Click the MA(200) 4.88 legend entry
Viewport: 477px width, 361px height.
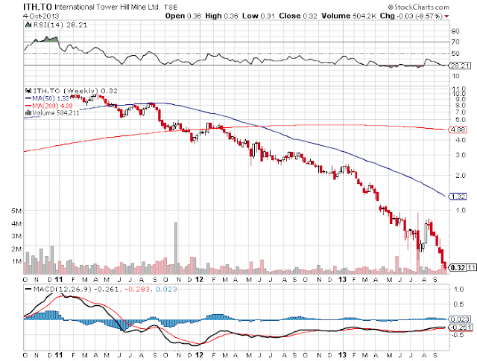tap(52, 106)
